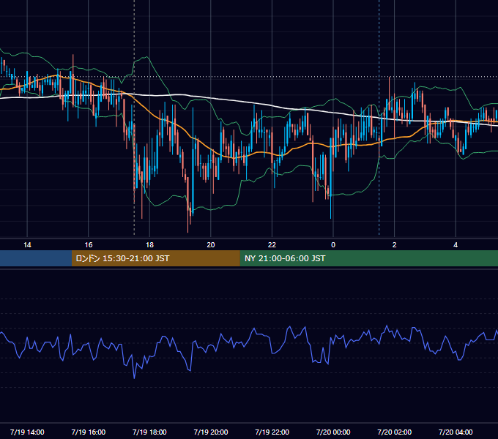The width and height of the screenshot is (498, 439).
Task: Click the 7/19 14:00 time label
Action: (x=27, y=432)
